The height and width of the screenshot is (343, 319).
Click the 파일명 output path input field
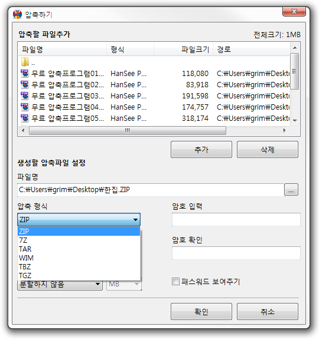(151, 190)
